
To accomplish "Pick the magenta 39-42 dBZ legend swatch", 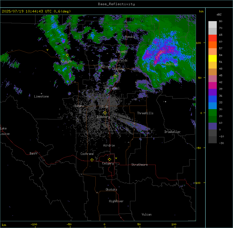I will tap(212, 86).
